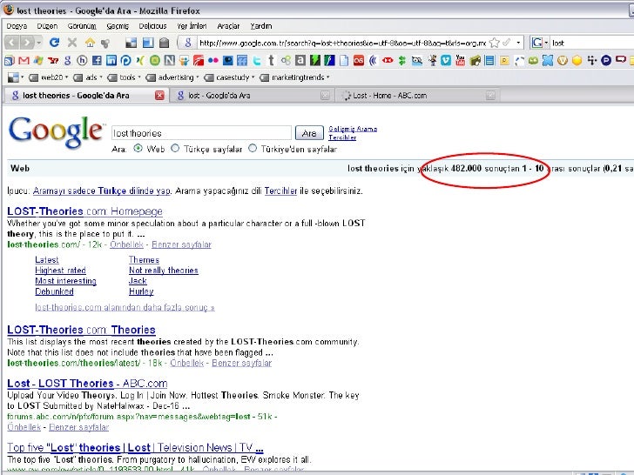Expand the web20 bookmarks folder
Viewport: 634px width, 475px height.
click(49, 77)
